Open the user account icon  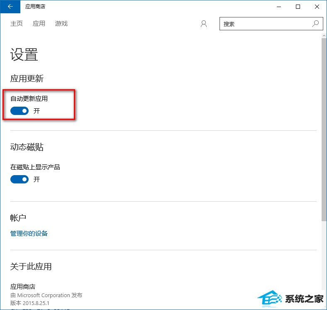204,24
